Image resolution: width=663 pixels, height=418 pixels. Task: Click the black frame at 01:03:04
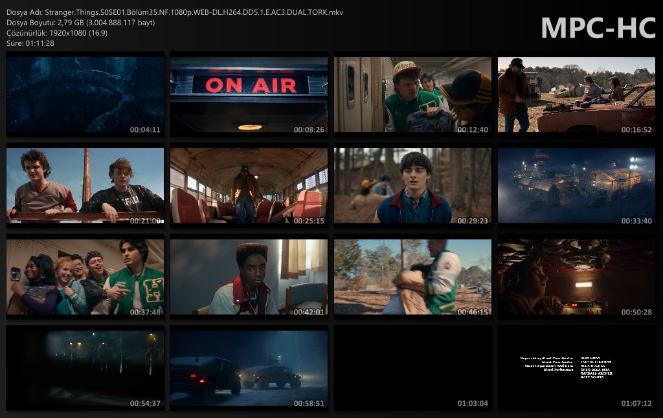(412, 368)
